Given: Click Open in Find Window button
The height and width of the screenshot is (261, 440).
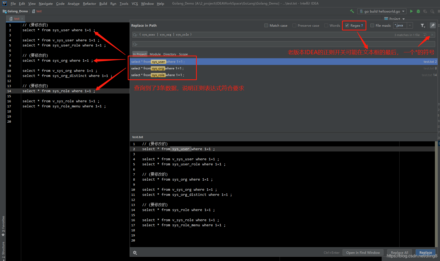Looking at the screenshot, I should point(363,252).
